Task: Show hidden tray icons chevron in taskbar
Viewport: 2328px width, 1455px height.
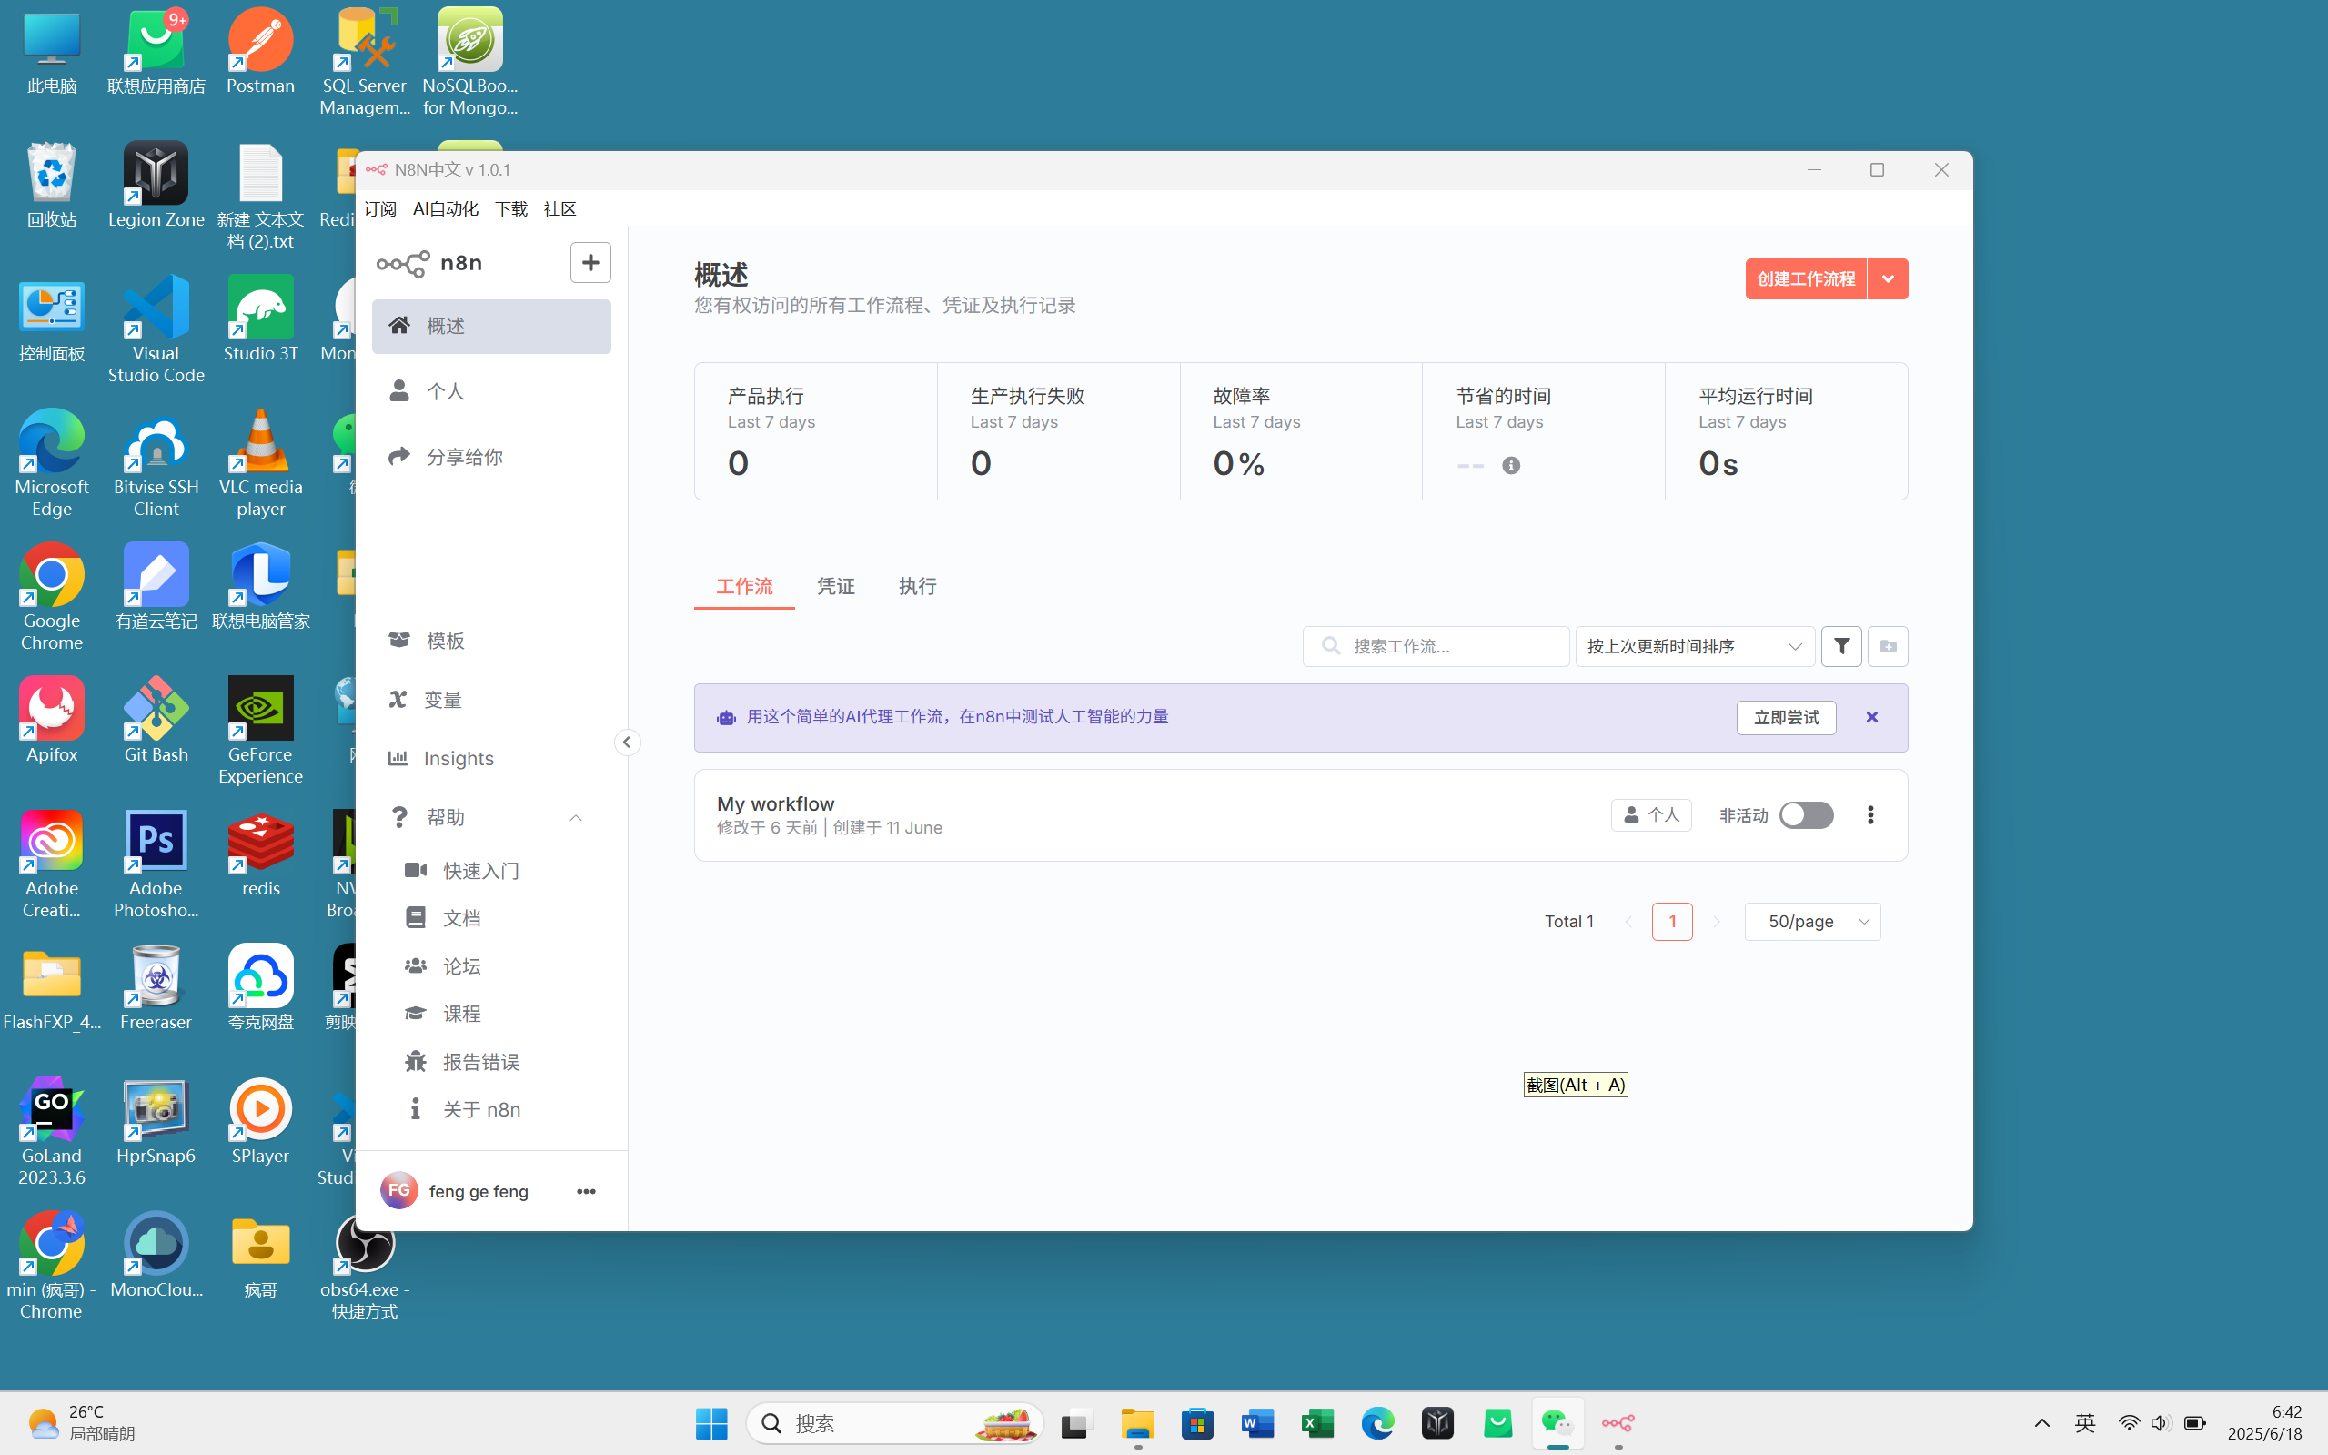Action: pos(2041,1423)
